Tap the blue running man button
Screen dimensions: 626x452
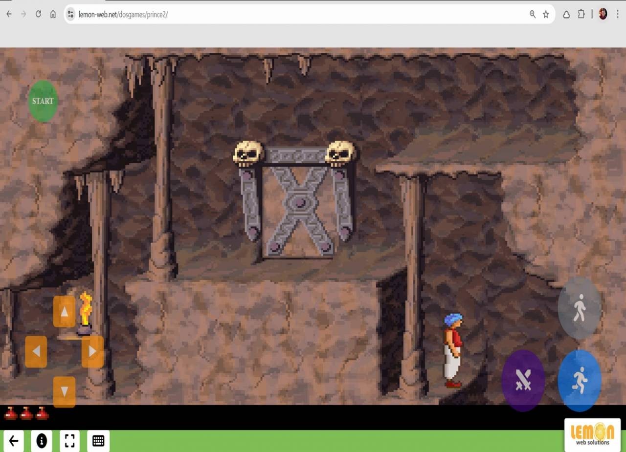tap(580, 380)
